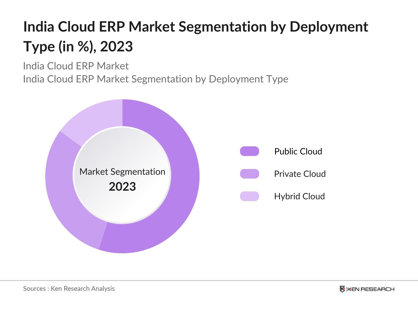Image resolution: width=418 pixels, height=313 pixels.
Task: Click the Hybrid Cloud legend text label
Action: (299, 196)
